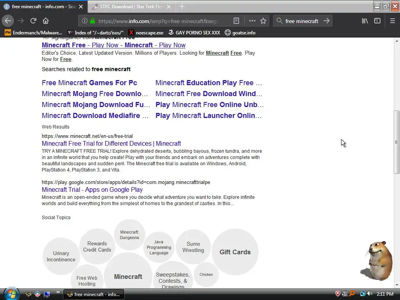The image size is (400, 300).
Task: Select the Rewards Credit Cards topic bubble
Action: click(97, 246)
